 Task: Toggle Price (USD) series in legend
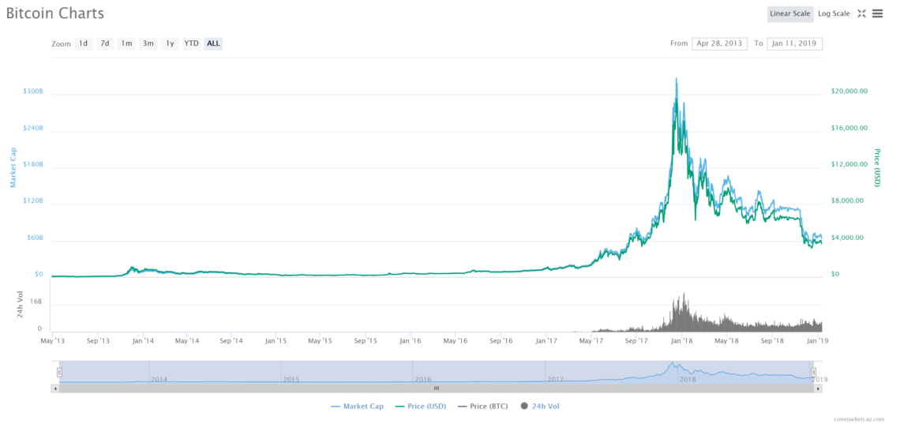tap(421, 406)
